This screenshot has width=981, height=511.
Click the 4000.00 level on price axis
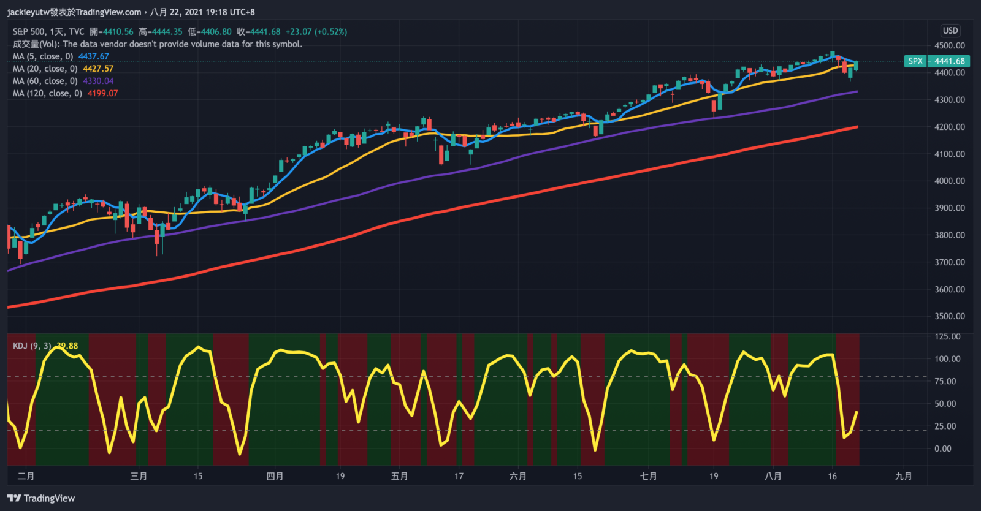click(x=949, y=181)
